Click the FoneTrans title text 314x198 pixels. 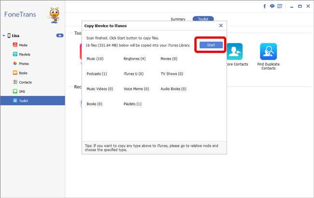[20, 14]
